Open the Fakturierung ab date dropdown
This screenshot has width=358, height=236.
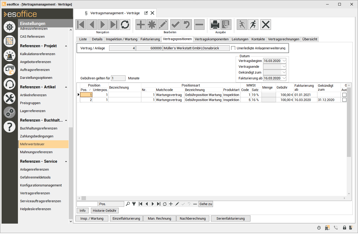click(x=284, y=78)
